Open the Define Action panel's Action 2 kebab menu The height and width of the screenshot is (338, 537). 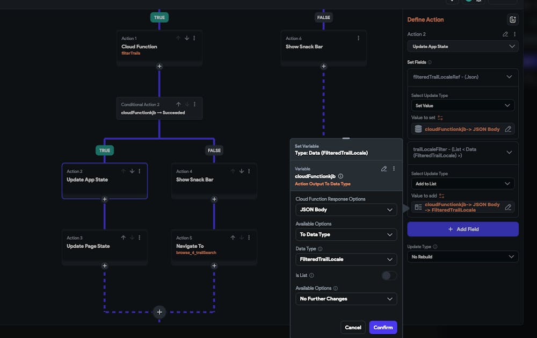(514, 34)
